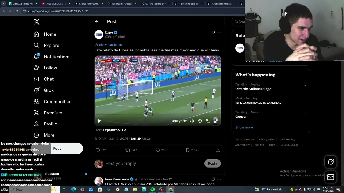Open Cookie Policy footer link
The image size is (344, 193).
click(x=287, y=140)
